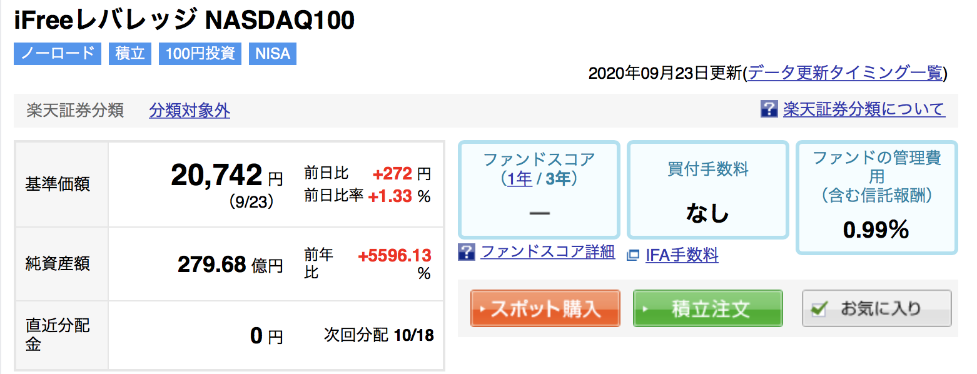Click the arrow icon on スポット購入 button
This screenshot has height=374, width=977.
[482, 309]
